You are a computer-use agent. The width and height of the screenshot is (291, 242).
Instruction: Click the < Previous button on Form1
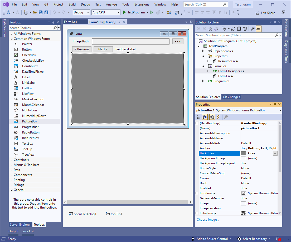[82, 49]
